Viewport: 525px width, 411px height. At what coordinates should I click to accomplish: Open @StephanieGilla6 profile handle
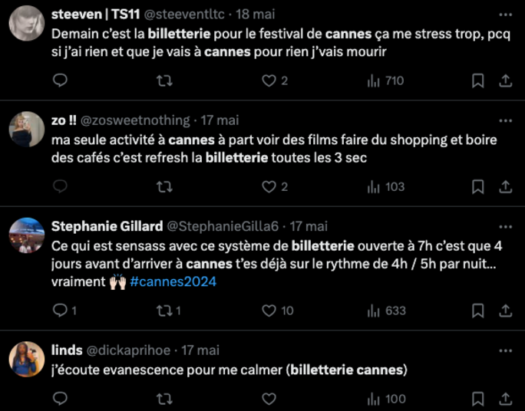click(x=223, y=226)
